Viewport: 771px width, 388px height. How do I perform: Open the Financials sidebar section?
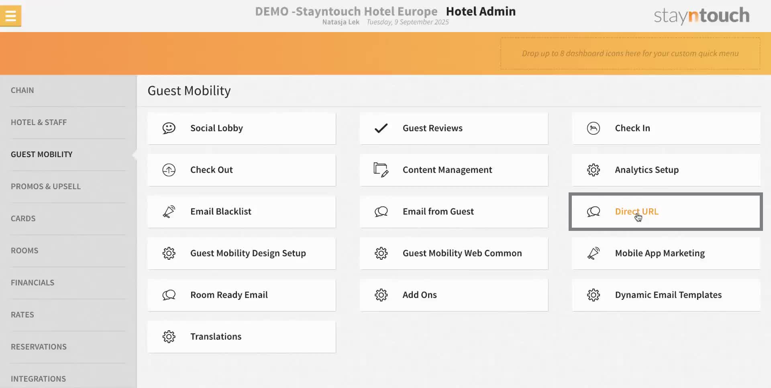coord(68,283)
